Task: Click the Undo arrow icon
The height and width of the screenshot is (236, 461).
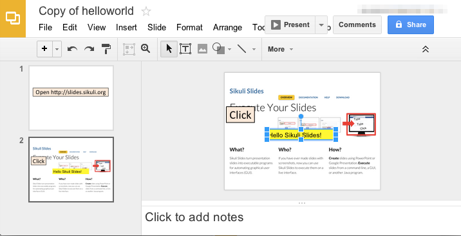Action: pos(72,49)
